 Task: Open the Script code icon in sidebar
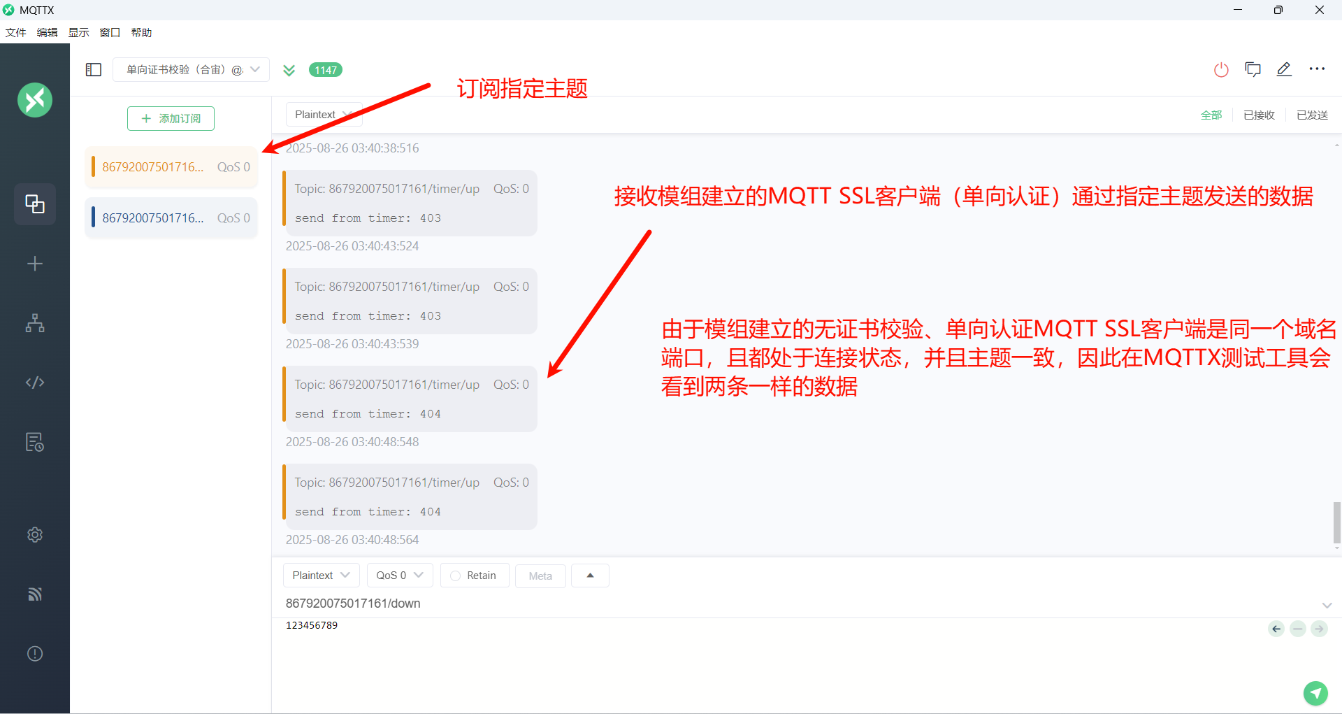click(35, 383)
